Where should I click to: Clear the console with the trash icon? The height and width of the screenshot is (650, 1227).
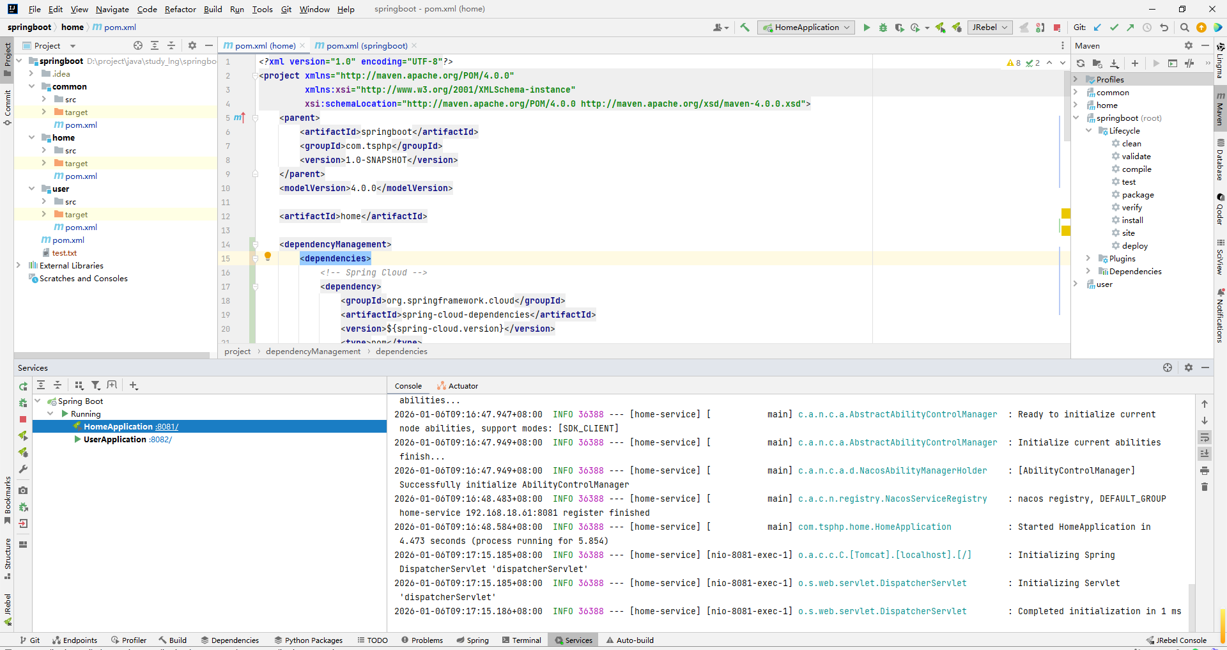(1205, 487)
